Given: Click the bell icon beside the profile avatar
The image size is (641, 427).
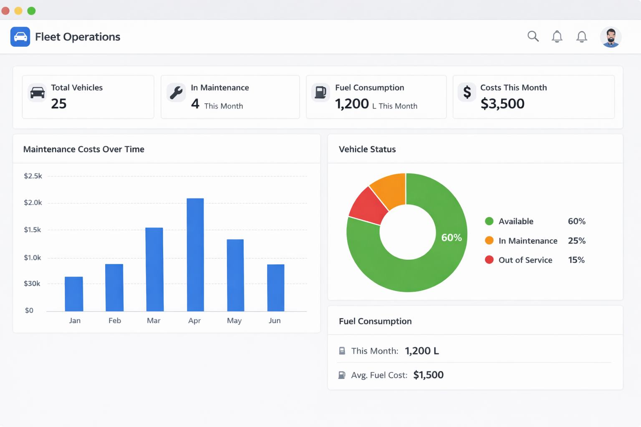Looking at the screenshot, I should [581, 37].
